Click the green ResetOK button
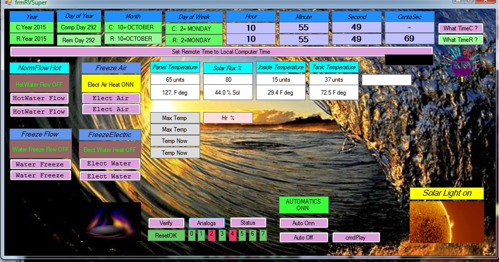499x262 pixels. click(166, 235)
